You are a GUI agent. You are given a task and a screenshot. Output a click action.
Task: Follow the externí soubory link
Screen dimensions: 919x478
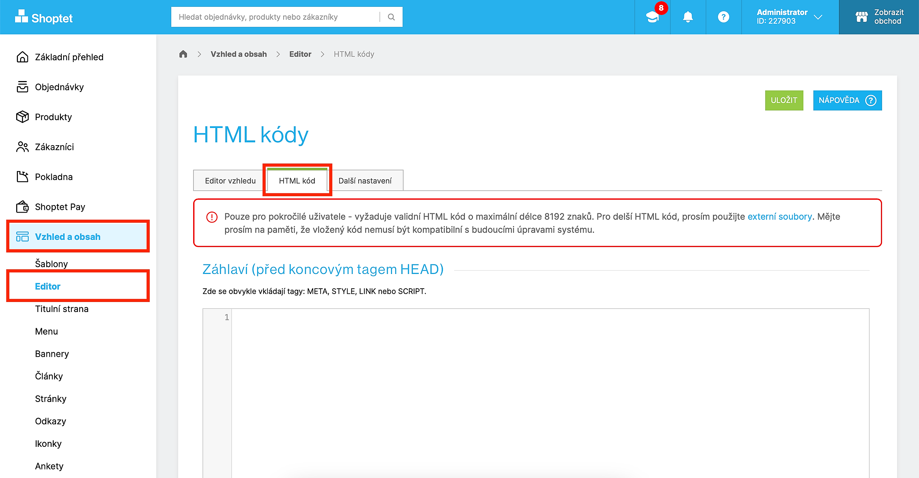[x=779, y=217]
